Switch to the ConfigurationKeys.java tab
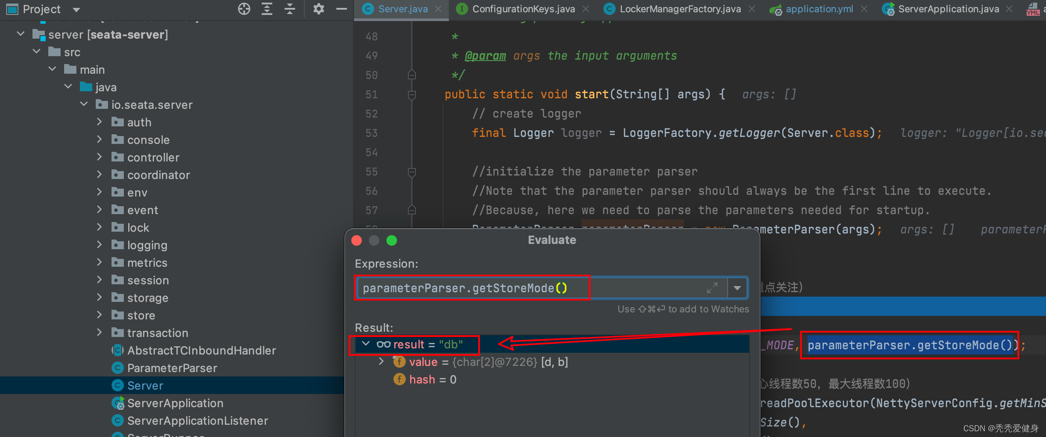The height and width of the screenshot is (437, 1046). pos(523,9)
